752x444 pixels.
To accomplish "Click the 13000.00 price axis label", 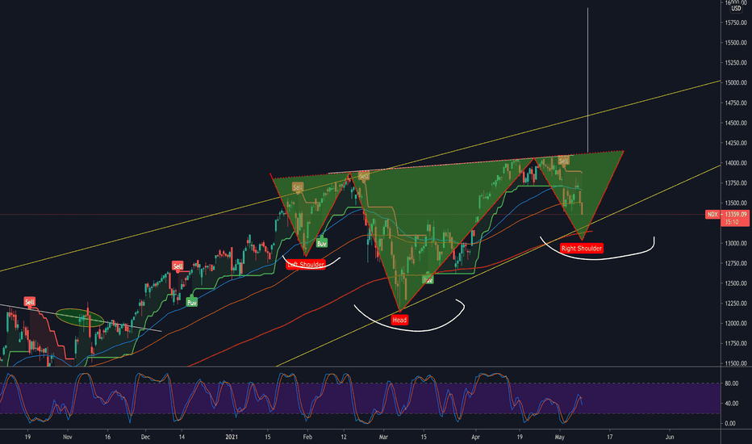I will pos(736,243).
